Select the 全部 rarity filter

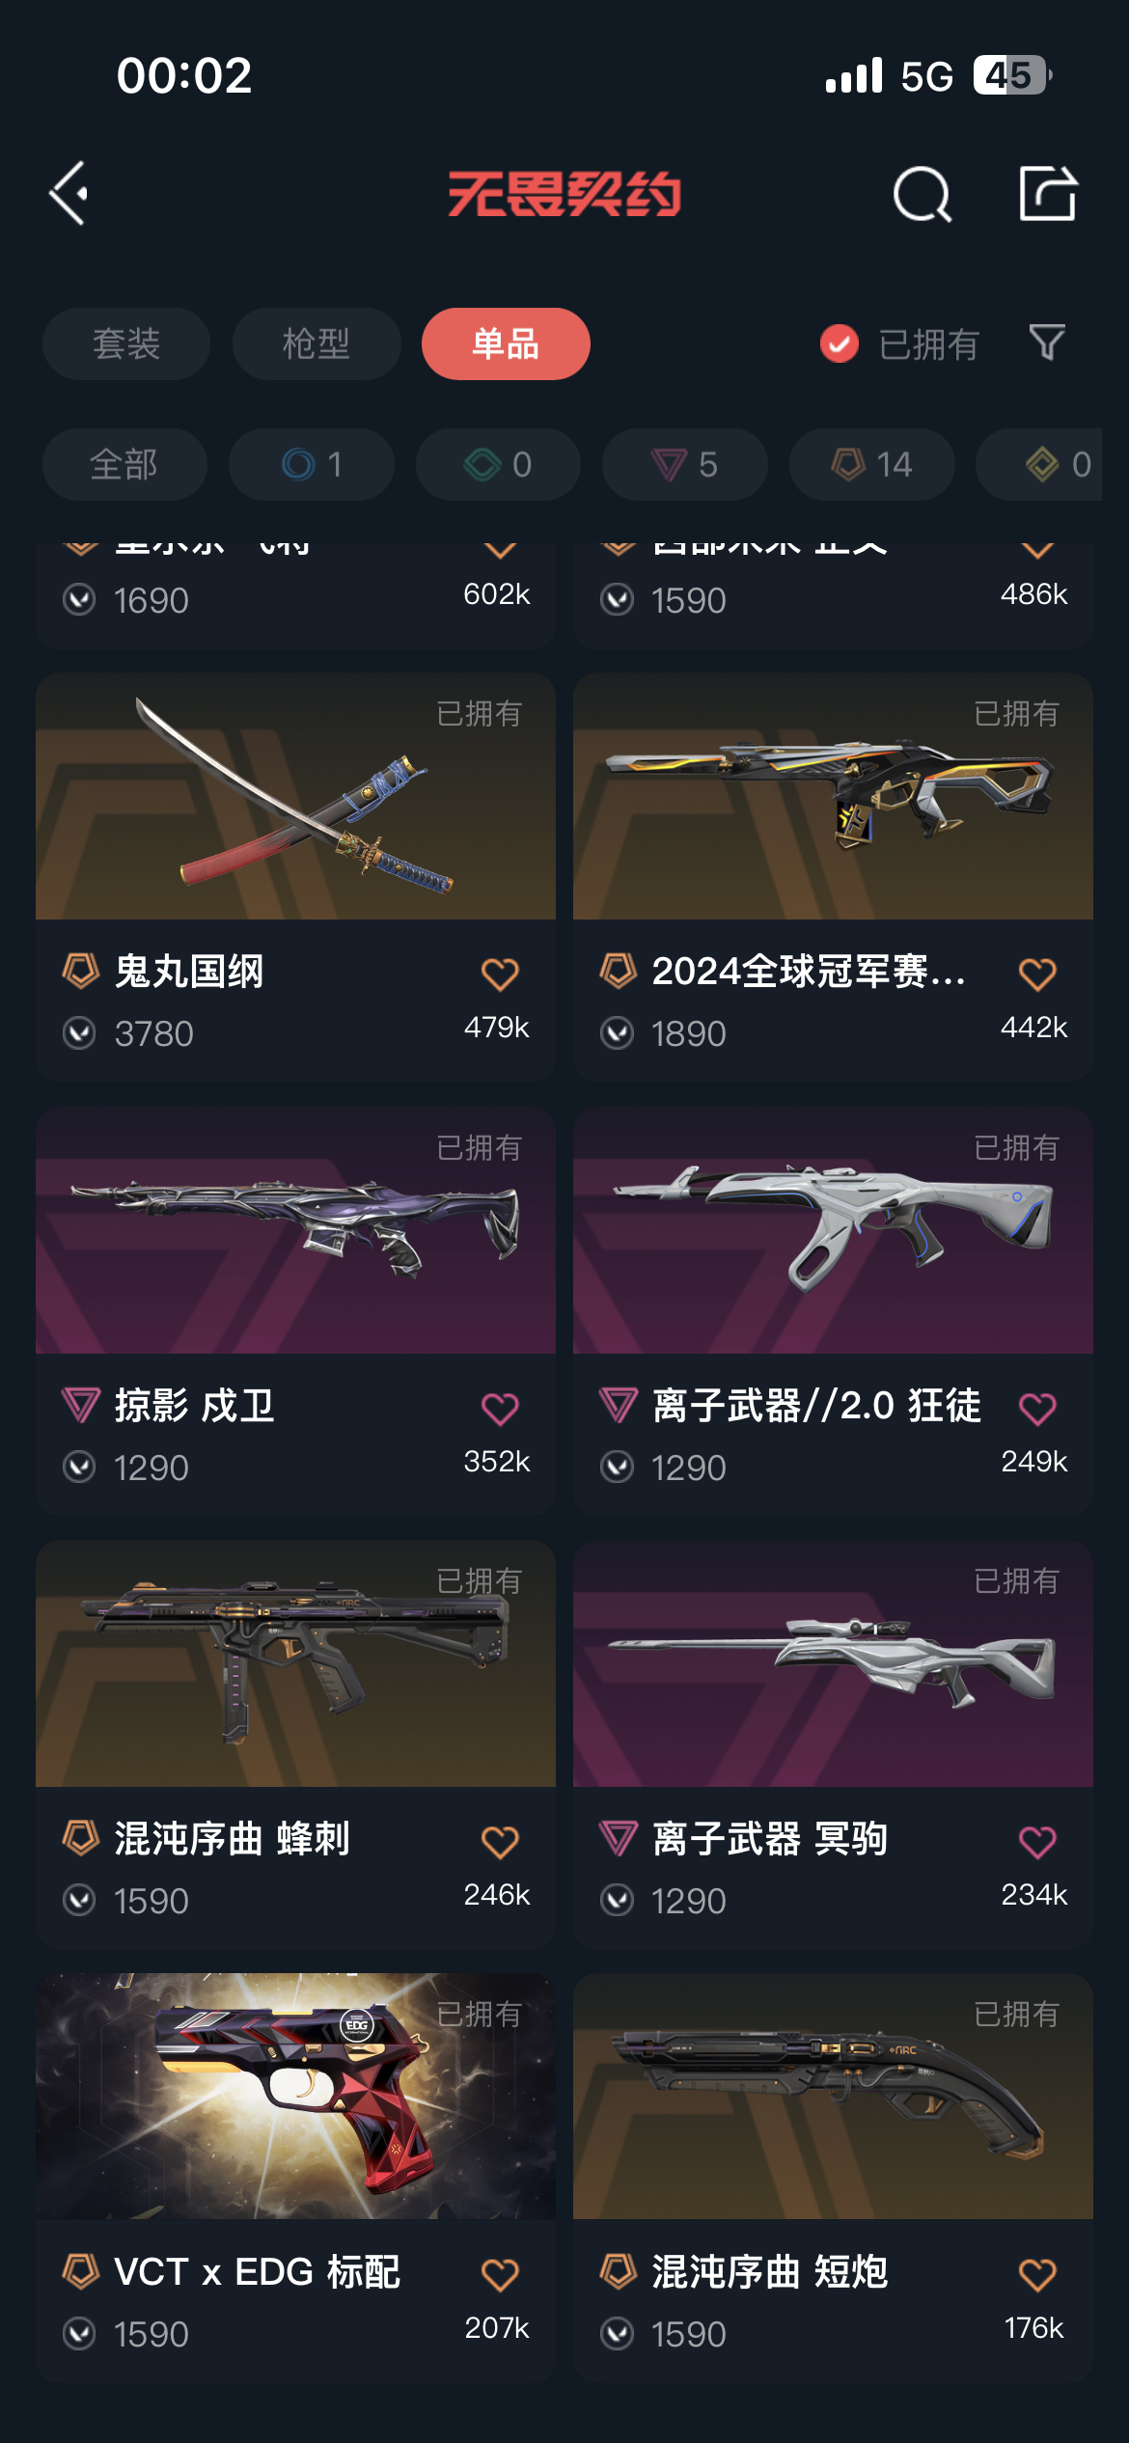124,464
